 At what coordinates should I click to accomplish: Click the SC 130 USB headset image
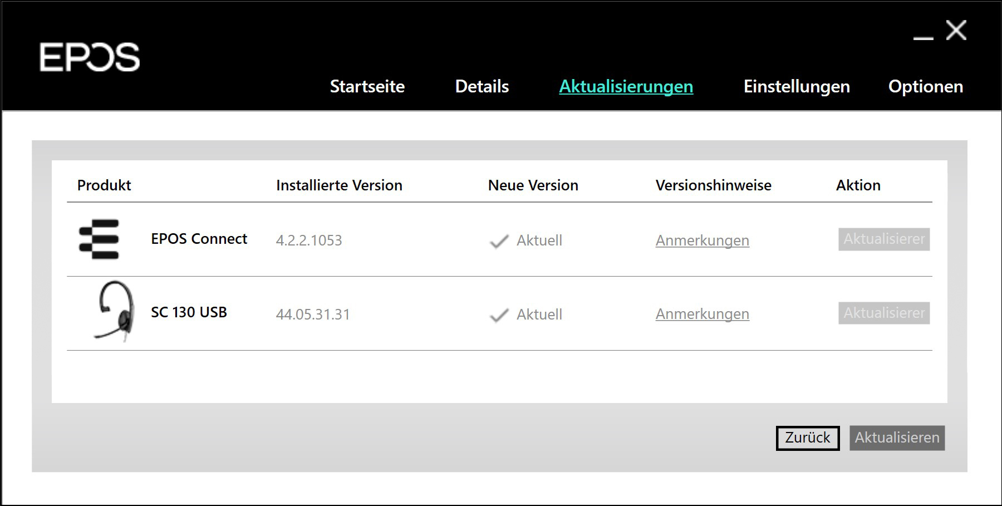click(115, 311)
